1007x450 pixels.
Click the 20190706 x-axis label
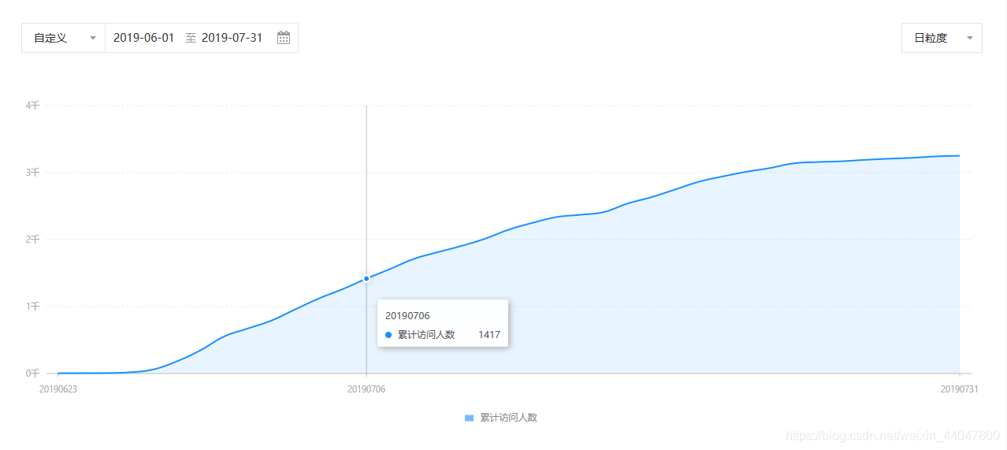(366, 389)
